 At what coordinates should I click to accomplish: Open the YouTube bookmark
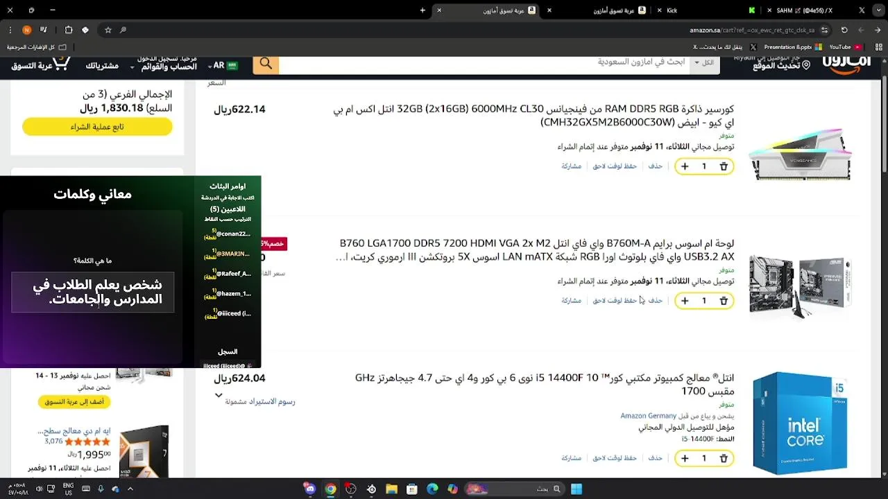[844, 47]
